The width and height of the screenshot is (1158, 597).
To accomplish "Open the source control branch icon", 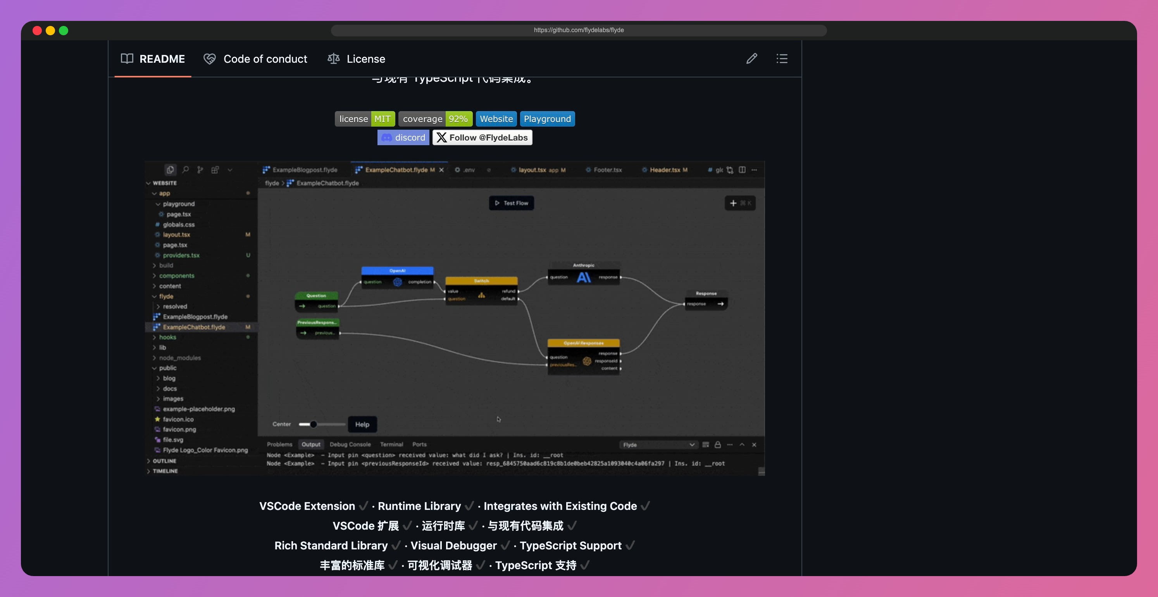I will point(200,169).
